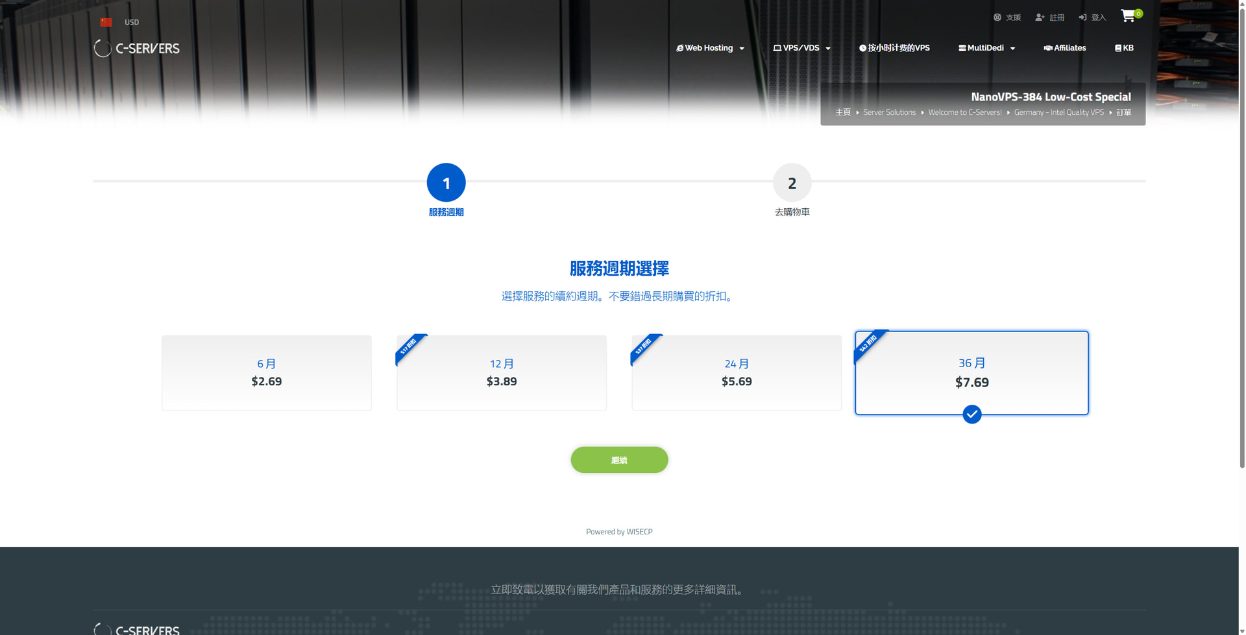Expand the MultiDedi dropdown menu

point(986,48)
